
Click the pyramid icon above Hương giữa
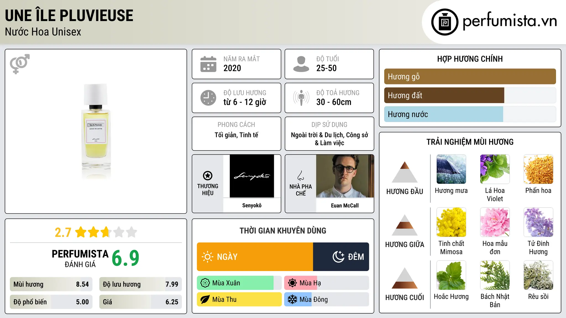coord(405,225)
